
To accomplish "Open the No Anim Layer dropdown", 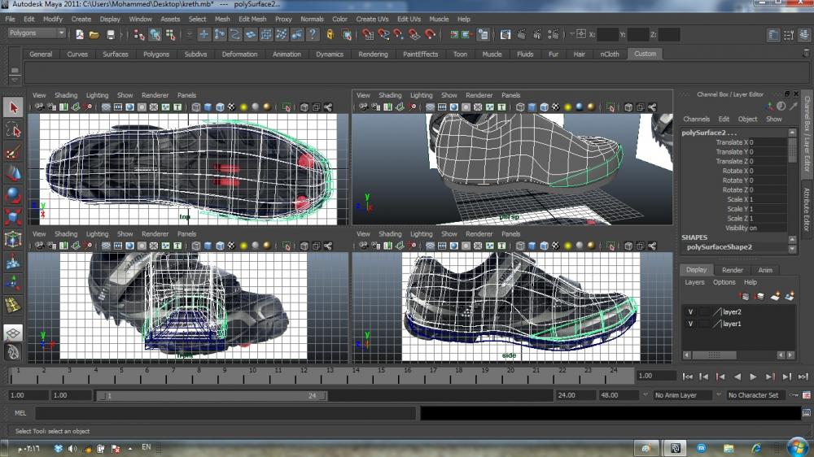I will tap(683, 395).
